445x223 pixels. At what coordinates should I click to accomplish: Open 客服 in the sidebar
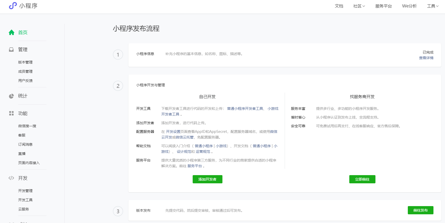click(x=22, y=135)
